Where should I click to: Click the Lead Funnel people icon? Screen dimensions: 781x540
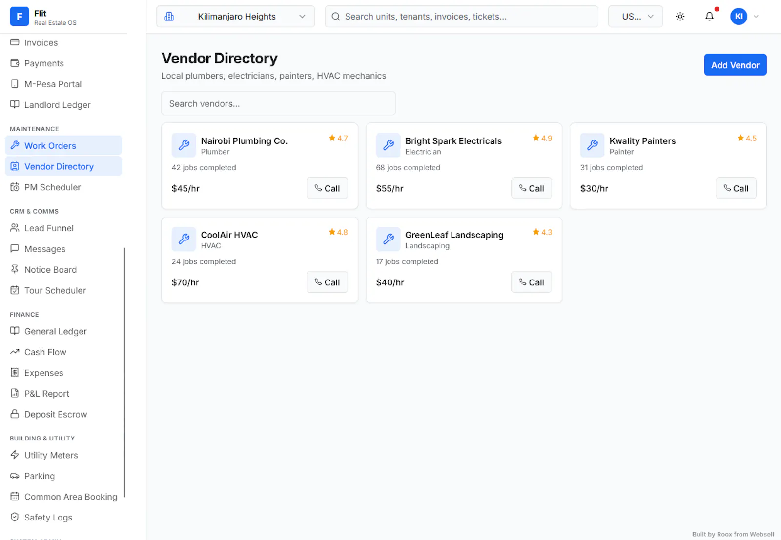tap(15, 228)
